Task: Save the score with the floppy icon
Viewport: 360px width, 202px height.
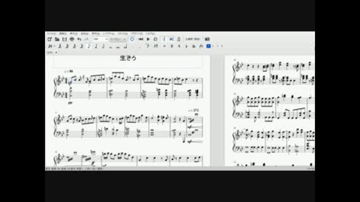Action: 64,39
